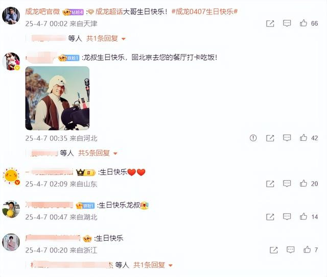Share the comment posted from 山东
Screen dimensions: 327x277
pyautogui.click(x=270, y=184)
